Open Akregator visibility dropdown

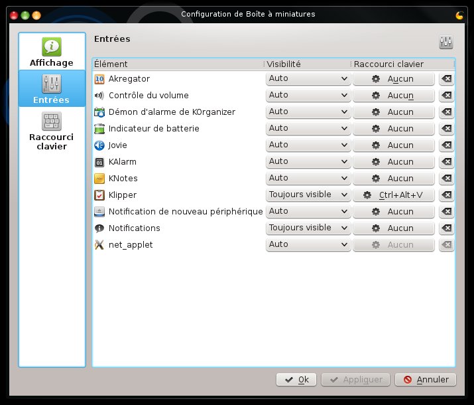pyautogui.click(x=308, y=79)
